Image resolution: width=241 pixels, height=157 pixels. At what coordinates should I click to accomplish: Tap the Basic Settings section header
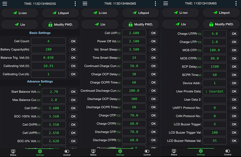click(40, 33)
